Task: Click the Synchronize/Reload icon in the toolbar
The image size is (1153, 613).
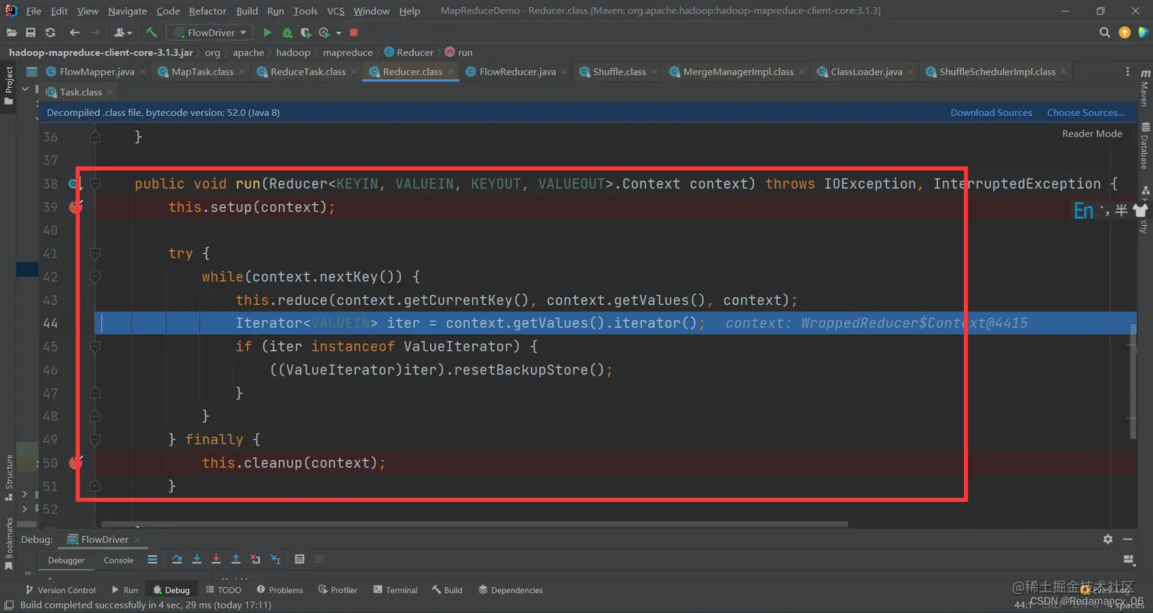Action: coord(50,33)
